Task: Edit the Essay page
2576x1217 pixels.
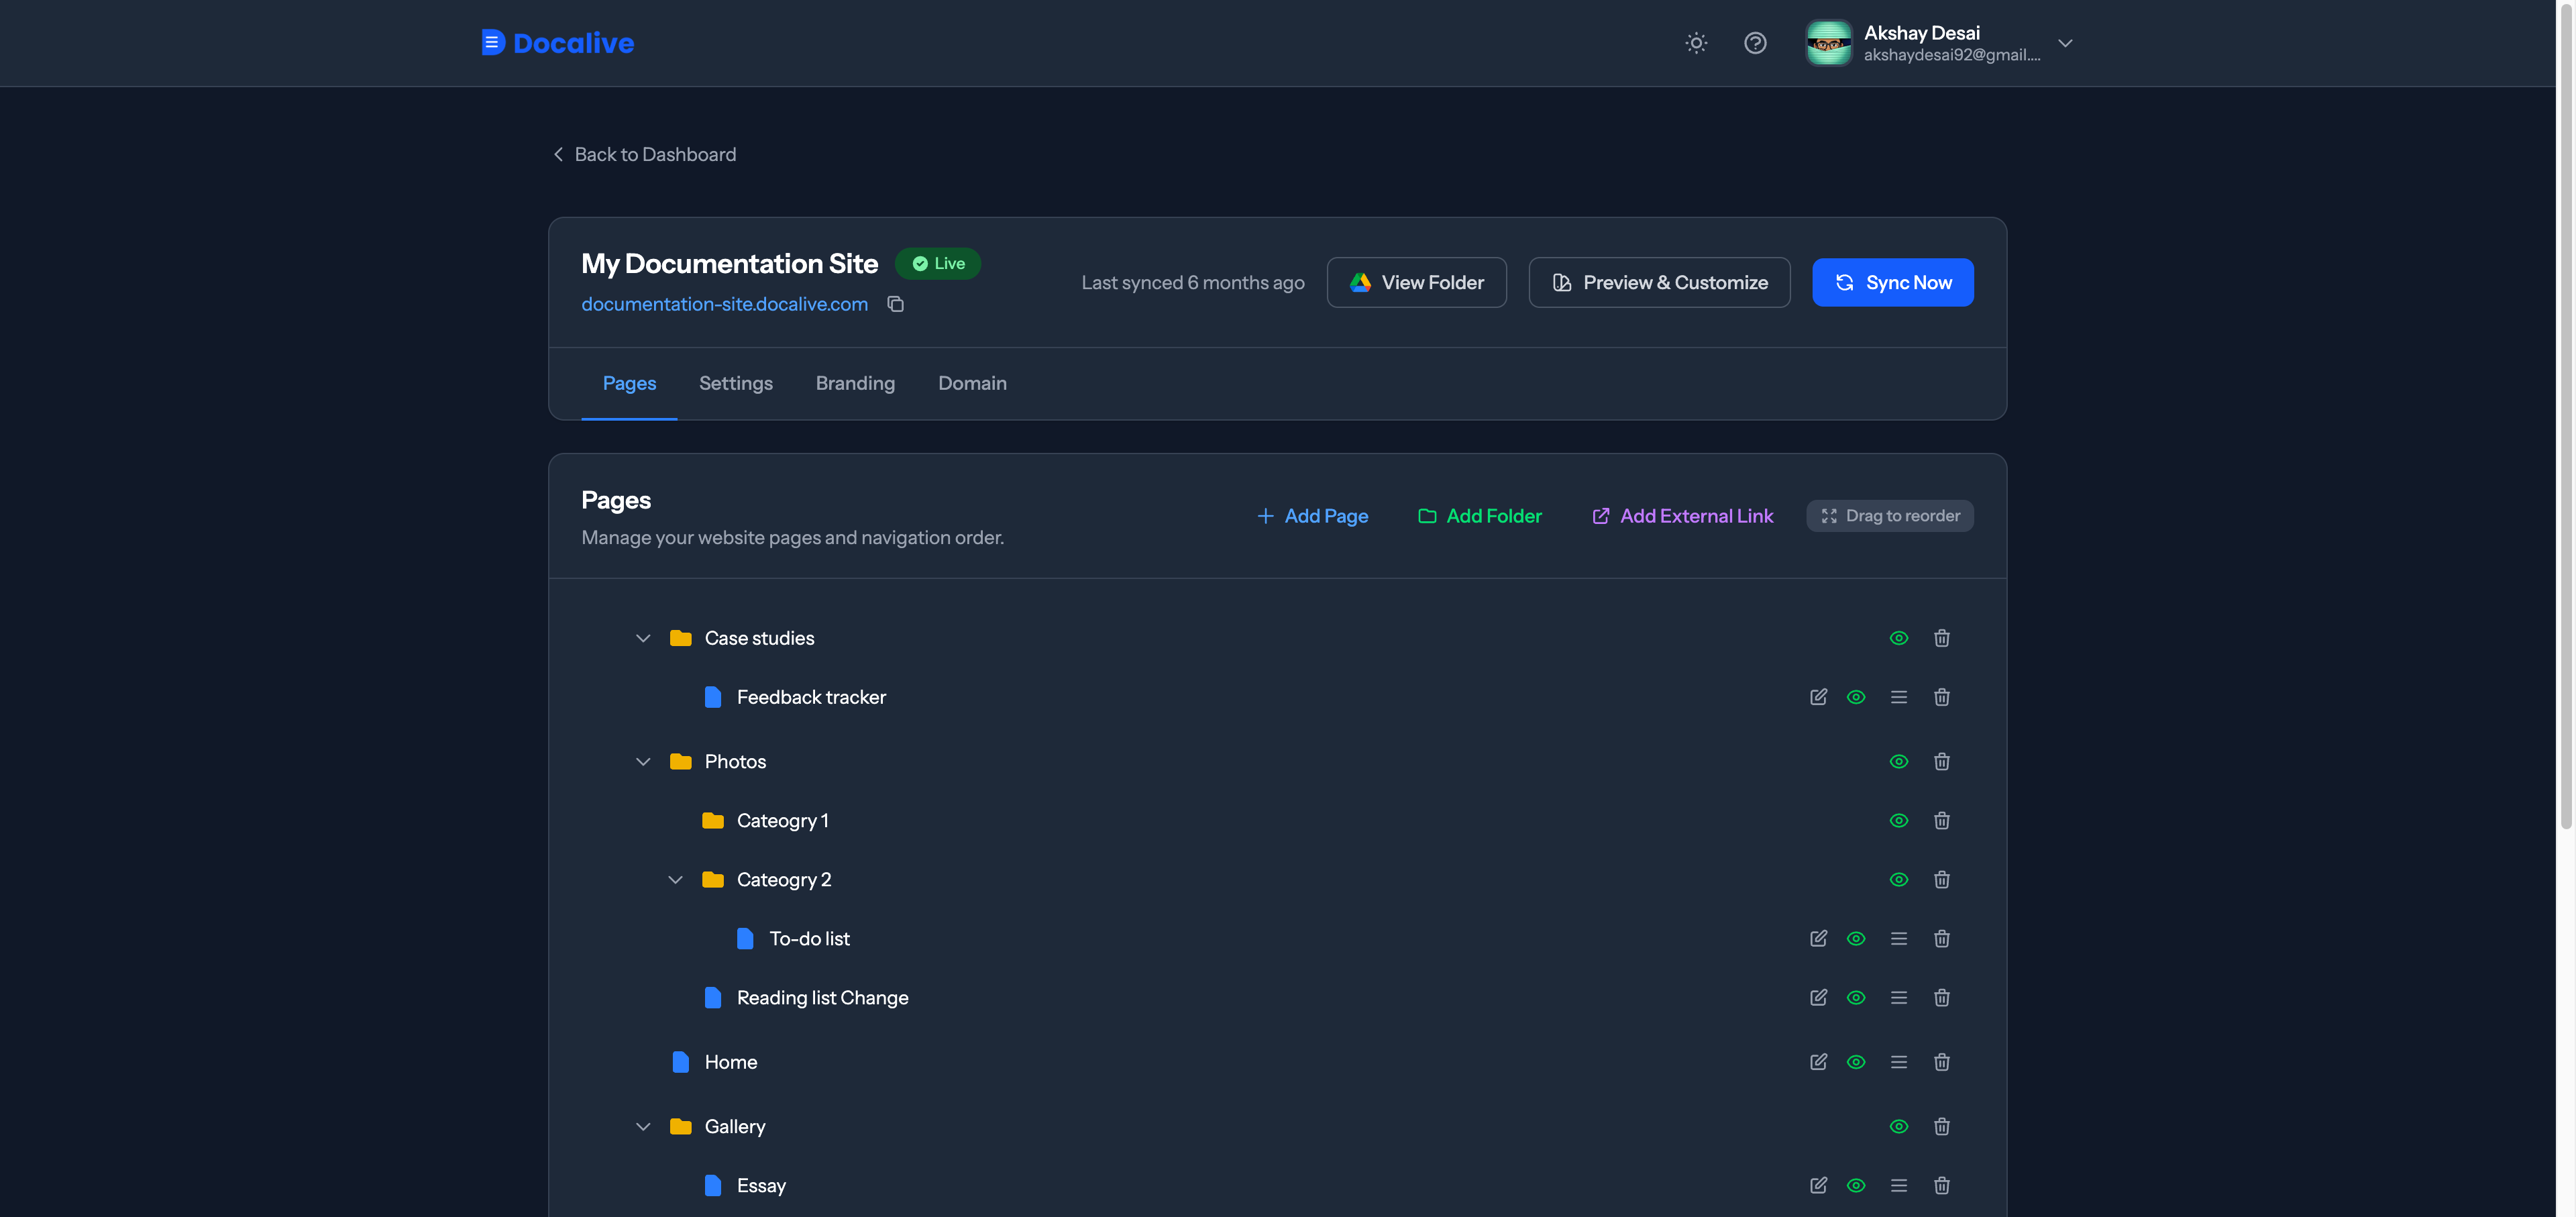Action: [1818, 1185]
